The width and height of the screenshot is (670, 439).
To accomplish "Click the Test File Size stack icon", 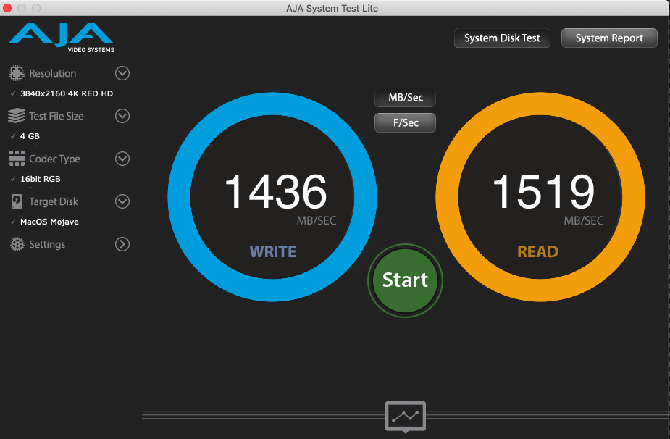I will [x=17, y=116].
